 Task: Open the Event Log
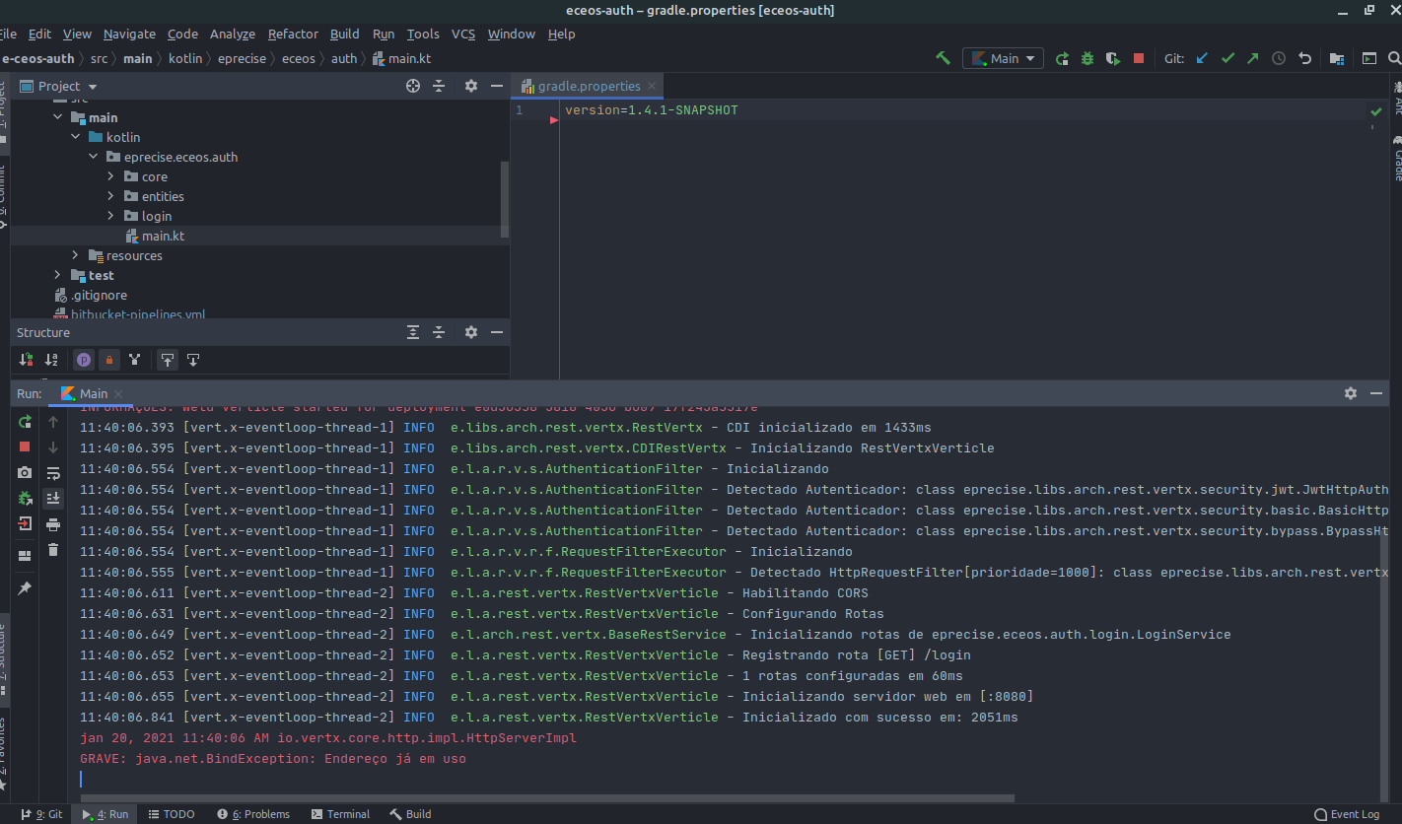click(1347, 814)
